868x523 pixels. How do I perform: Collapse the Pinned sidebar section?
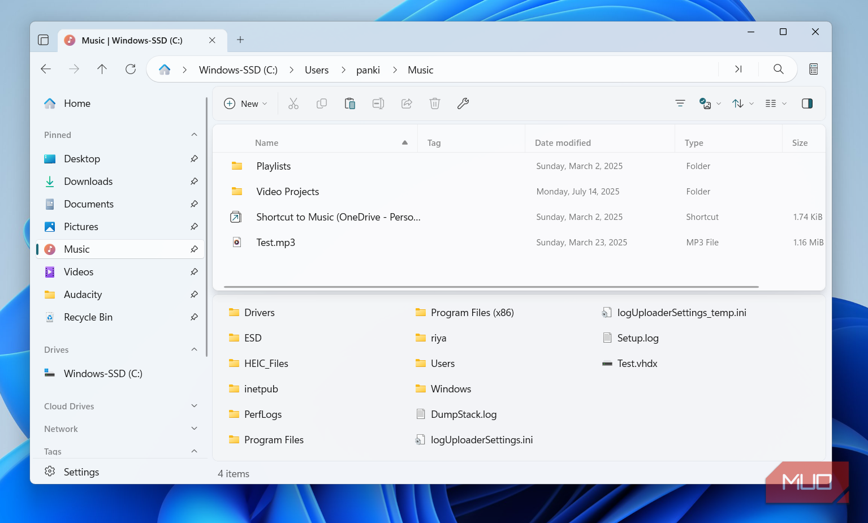[194, 135]
